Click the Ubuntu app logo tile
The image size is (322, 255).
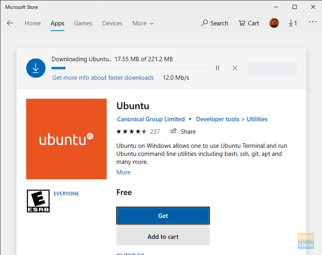coord(66,139)
